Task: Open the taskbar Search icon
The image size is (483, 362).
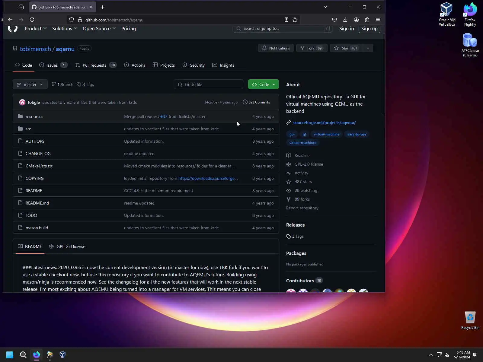Action: pyautogui.click(x=23, y=354)
